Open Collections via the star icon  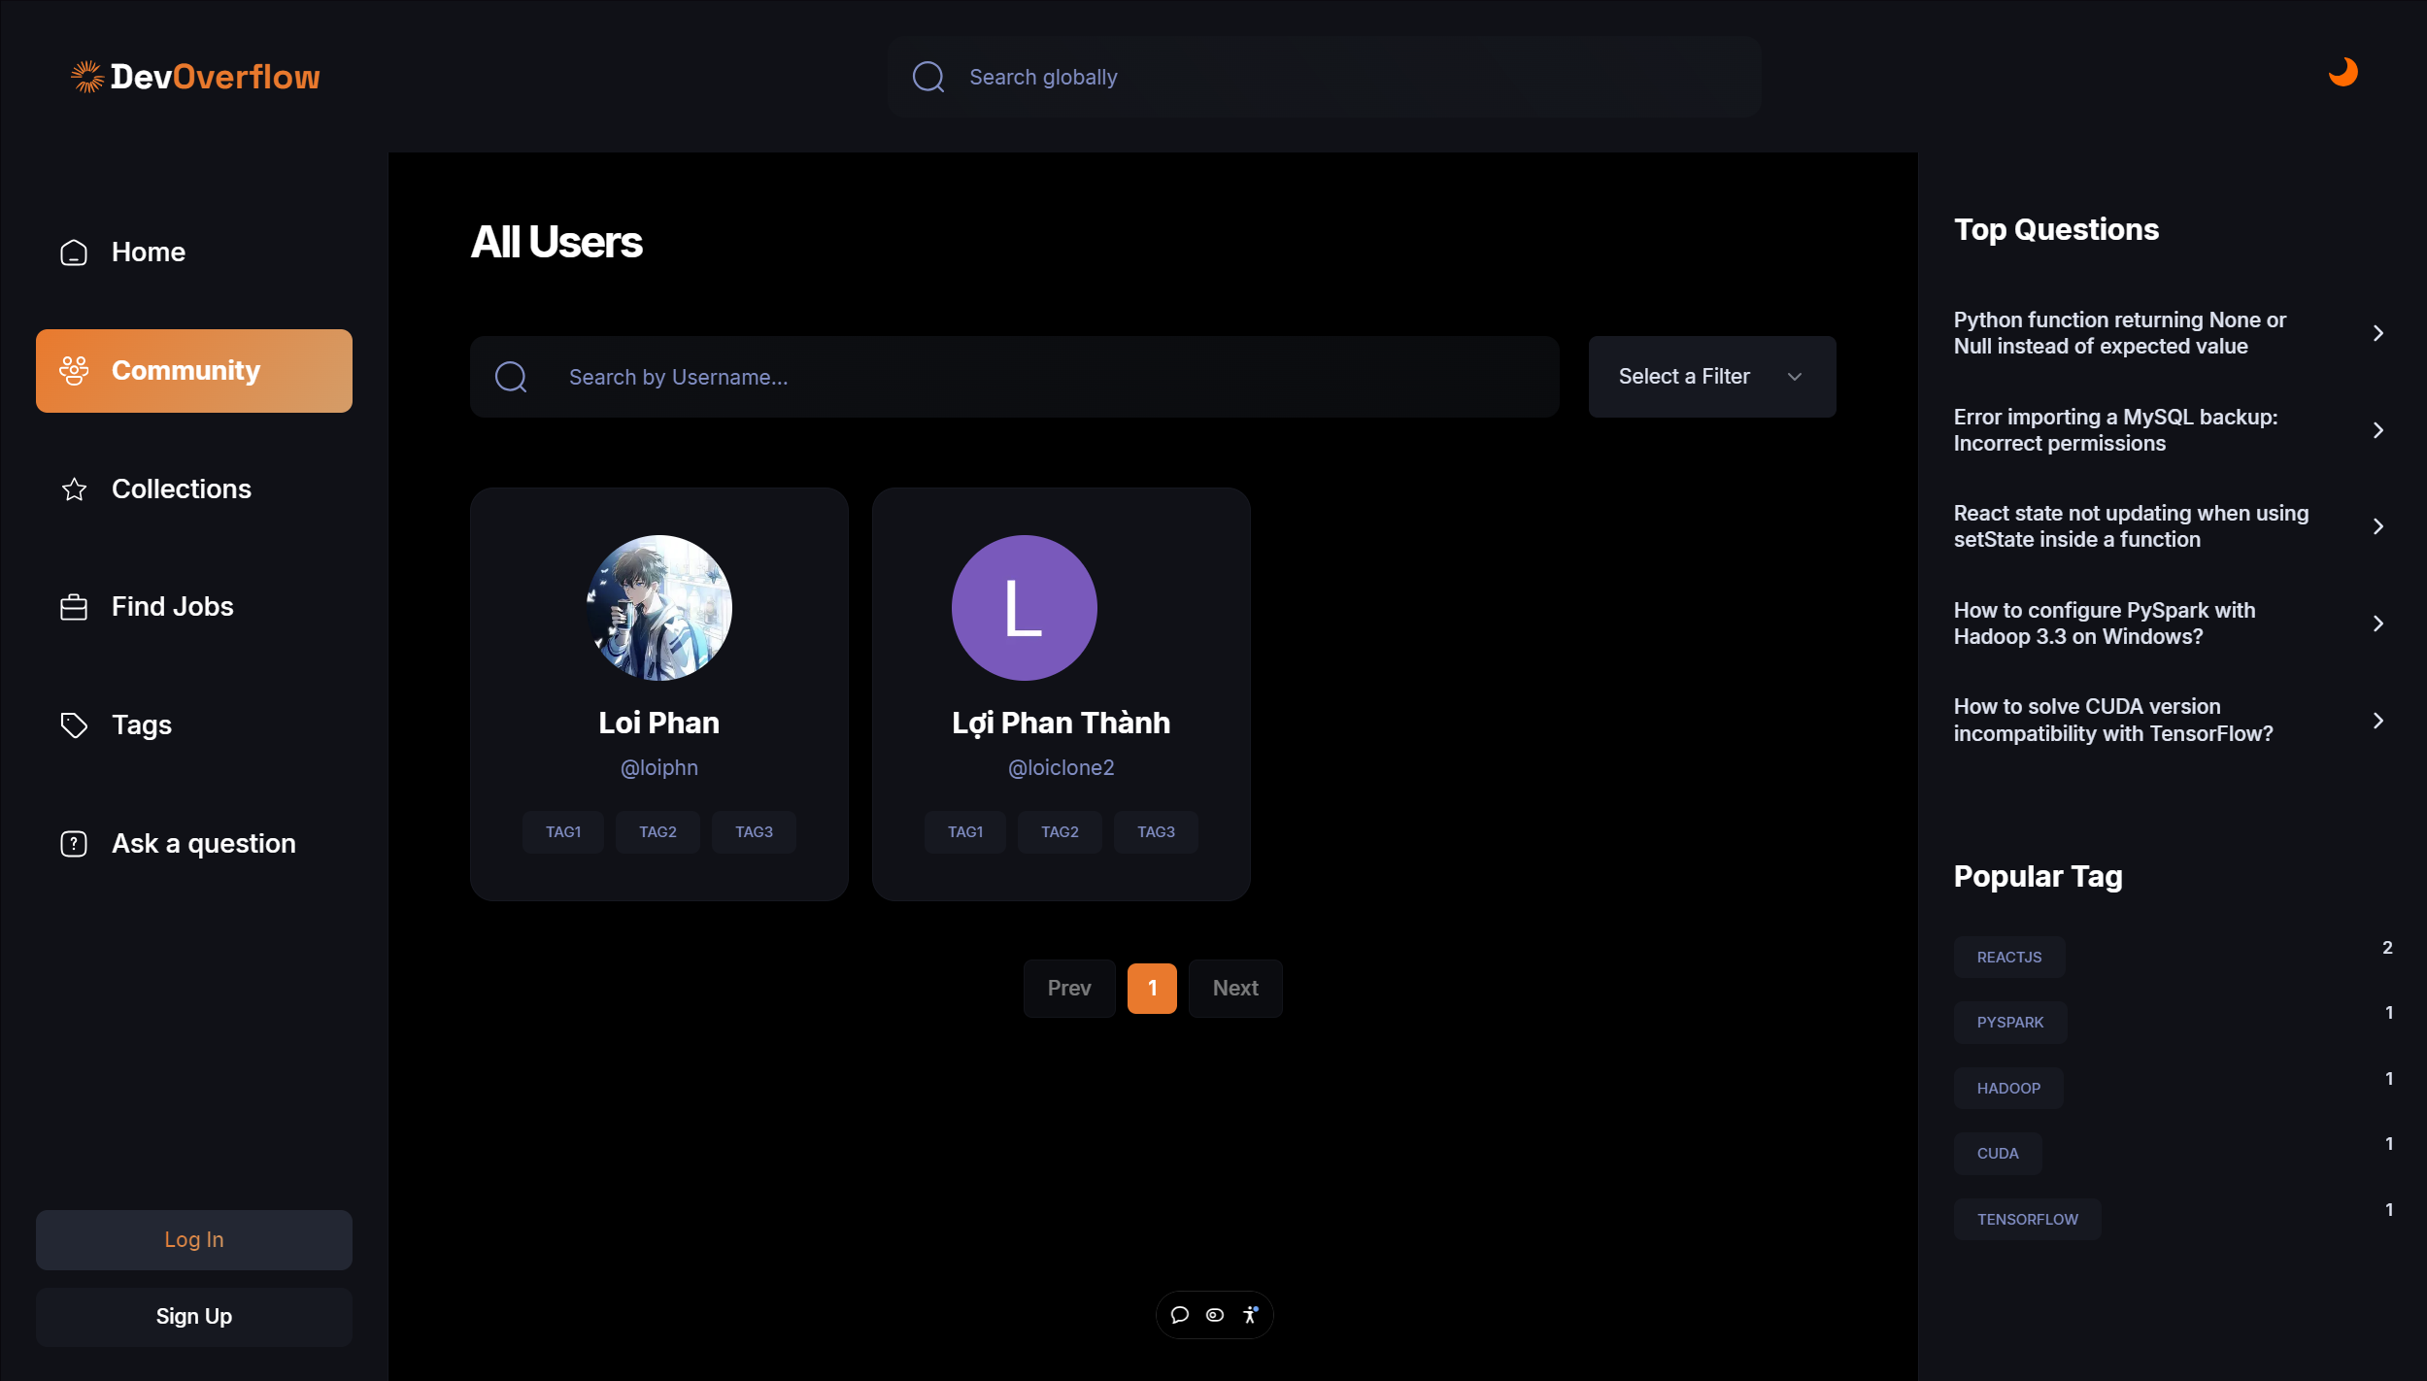coord(74,489)
